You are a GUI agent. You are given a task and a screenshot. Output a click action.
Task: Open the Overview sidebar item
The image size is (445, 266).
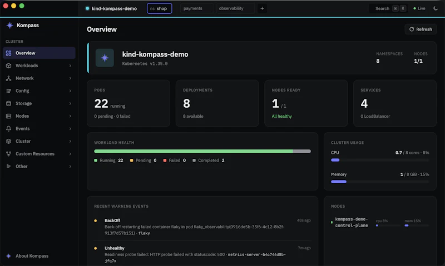(39, 53)
